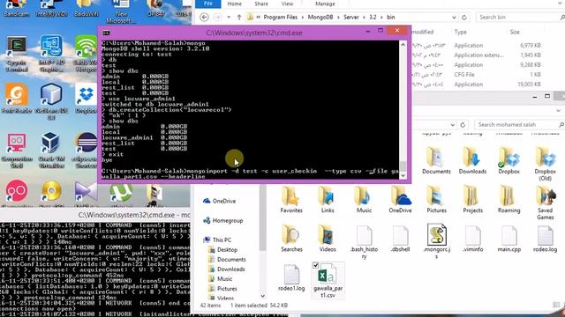The width and height of the screenshot is (565, 317).
Task: Open the Intel WiDi desktop shortcut
Action: pos(51,9)
